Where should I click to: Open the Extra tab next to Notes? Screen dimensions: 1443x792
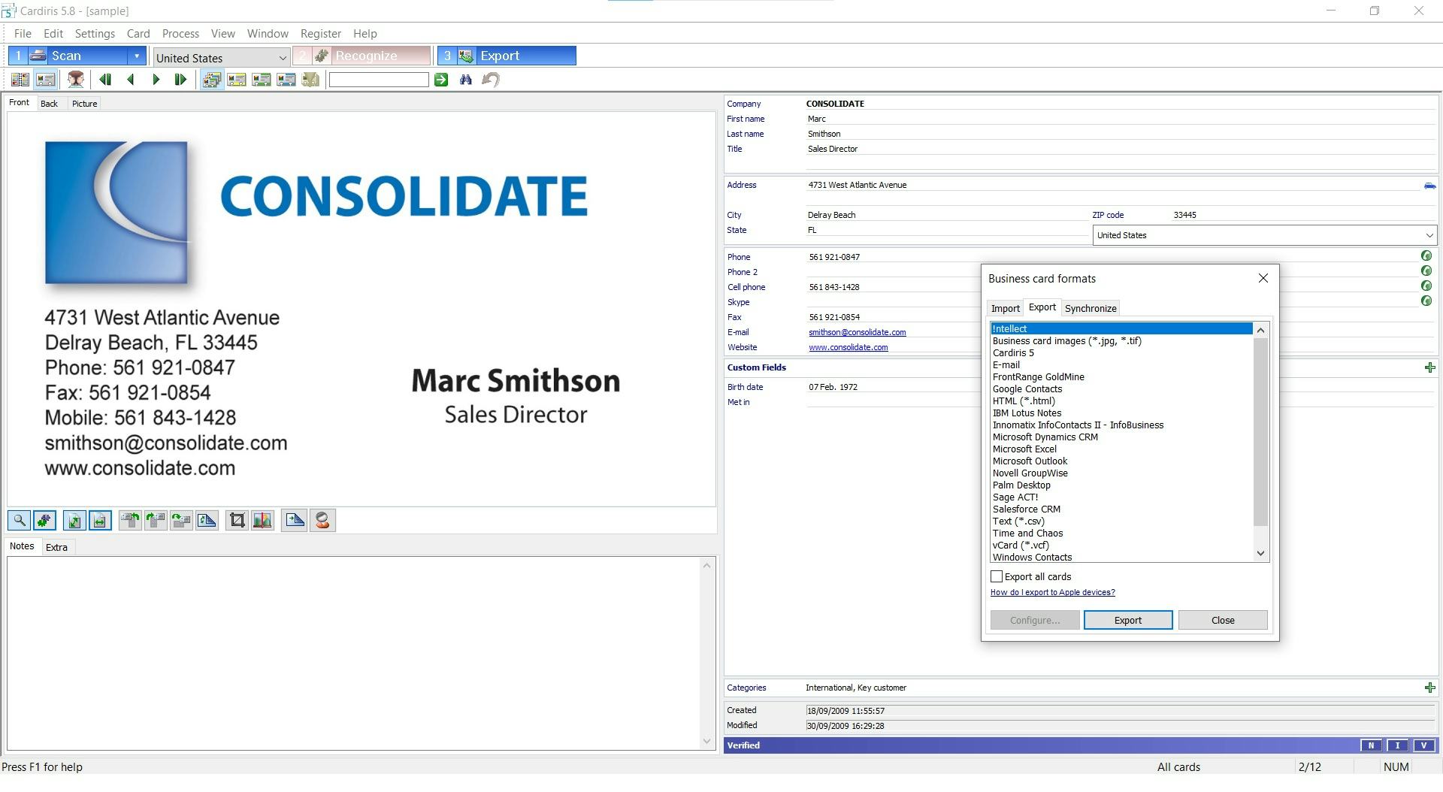coord(56,548)
